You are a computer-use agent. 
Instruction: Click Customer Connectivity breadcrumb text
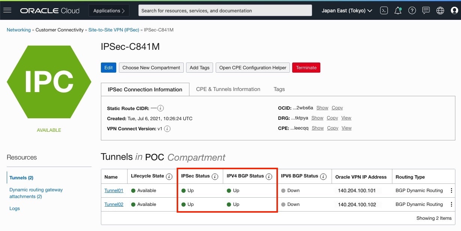pyautogui.click(x=60, y=30)
